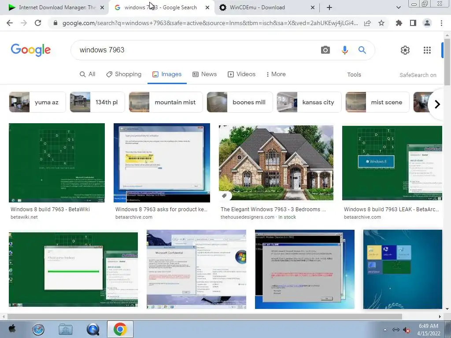Open Windows 8 build 7963 - BetaWiki thumbnail
The width and height of the screenshot is (451, 338).
(57, 163)
